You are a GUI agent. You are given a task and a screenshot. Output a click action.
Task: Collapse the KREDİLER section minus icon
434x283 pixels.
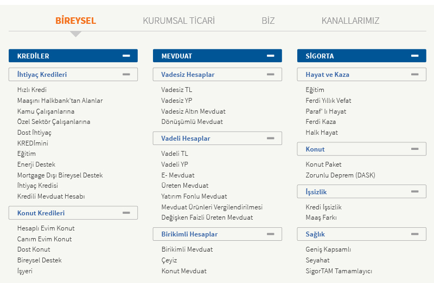126,56
